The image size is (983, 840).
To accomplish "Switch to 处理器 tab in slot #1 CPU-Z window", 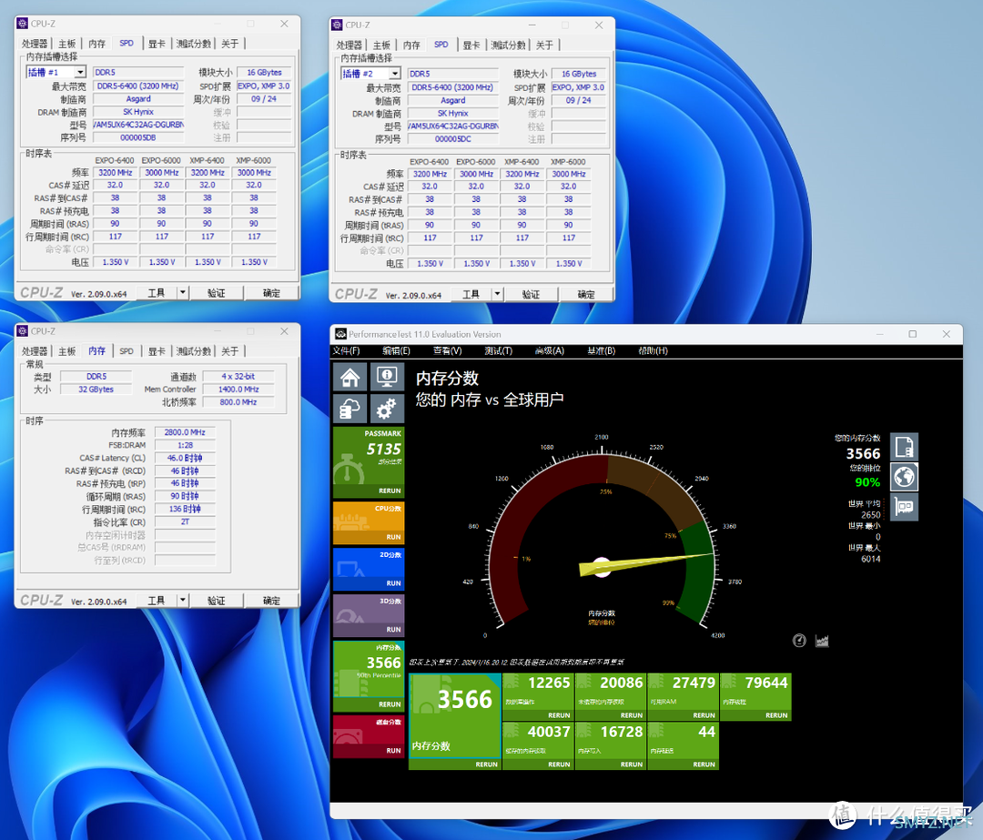I will tap(35, 44).
